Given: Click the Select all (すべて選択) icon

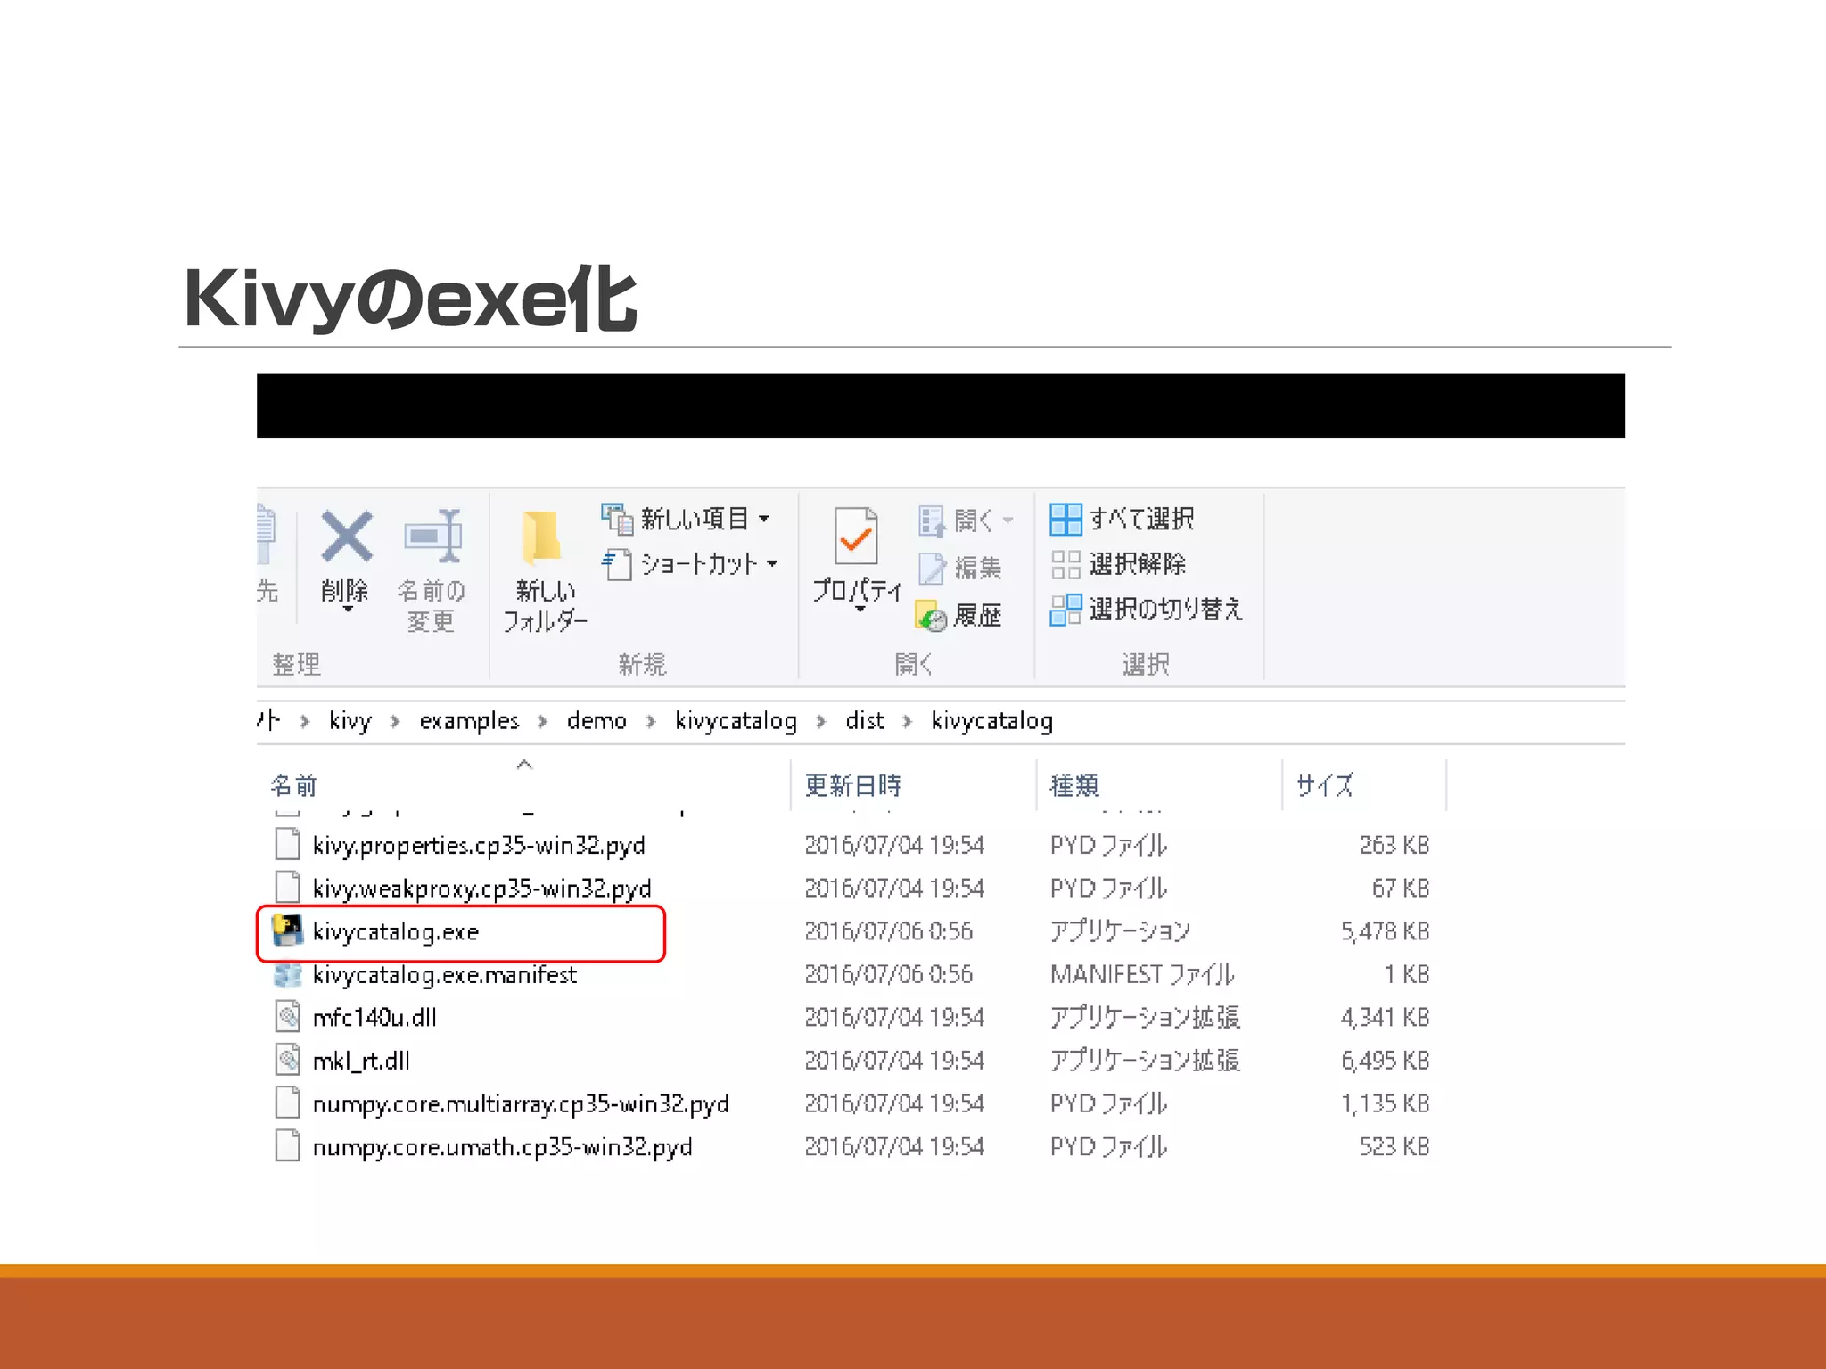Looking at the screenshot, I should pyautogui.click(x=1065, y=519).
